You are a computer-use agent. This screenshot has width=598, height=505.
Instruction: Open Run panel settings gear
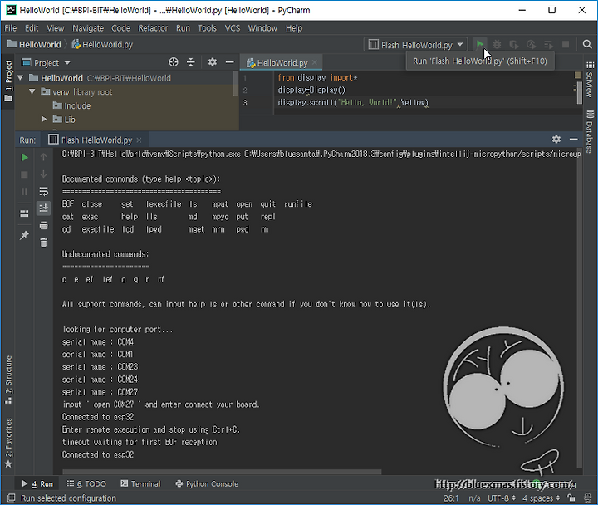coord(556,140)
